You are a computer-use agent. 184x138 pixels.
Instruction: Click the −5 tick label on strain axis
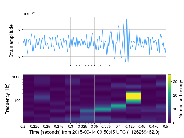[x=20, y=57]
